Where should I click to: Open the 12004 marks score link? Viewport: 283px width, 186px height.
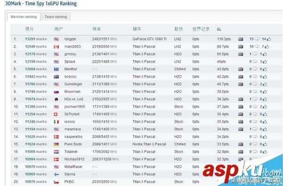(x=36, y=69)
